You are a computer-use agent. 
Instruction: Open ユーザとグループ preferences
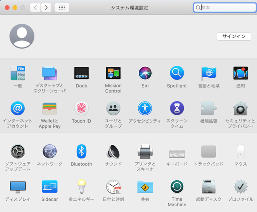pyautogui.click(x=113, y=108)
